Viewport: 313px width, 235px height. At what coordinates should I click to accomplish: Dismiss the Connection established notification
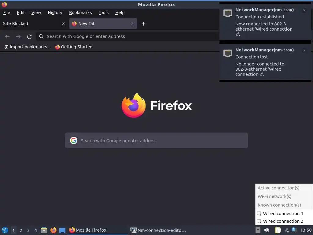[x=304, y=10]
